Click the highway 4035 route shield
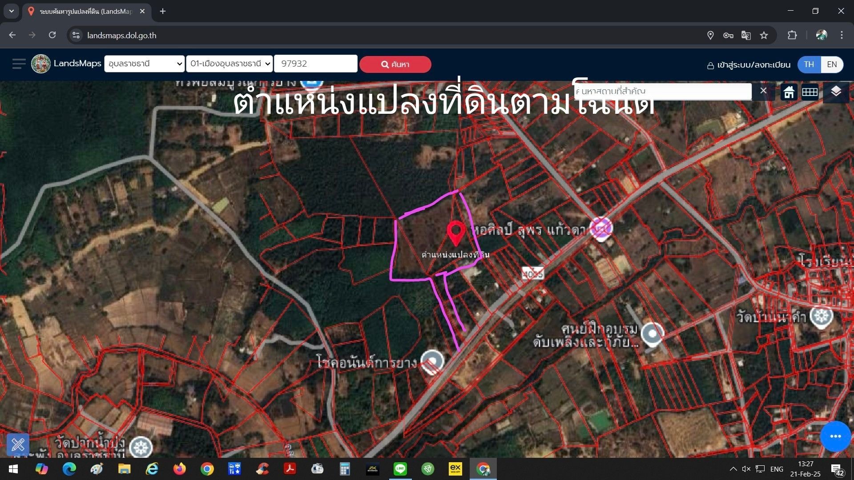This screenshot has width=854, height=480. click(x=532, y=273)
